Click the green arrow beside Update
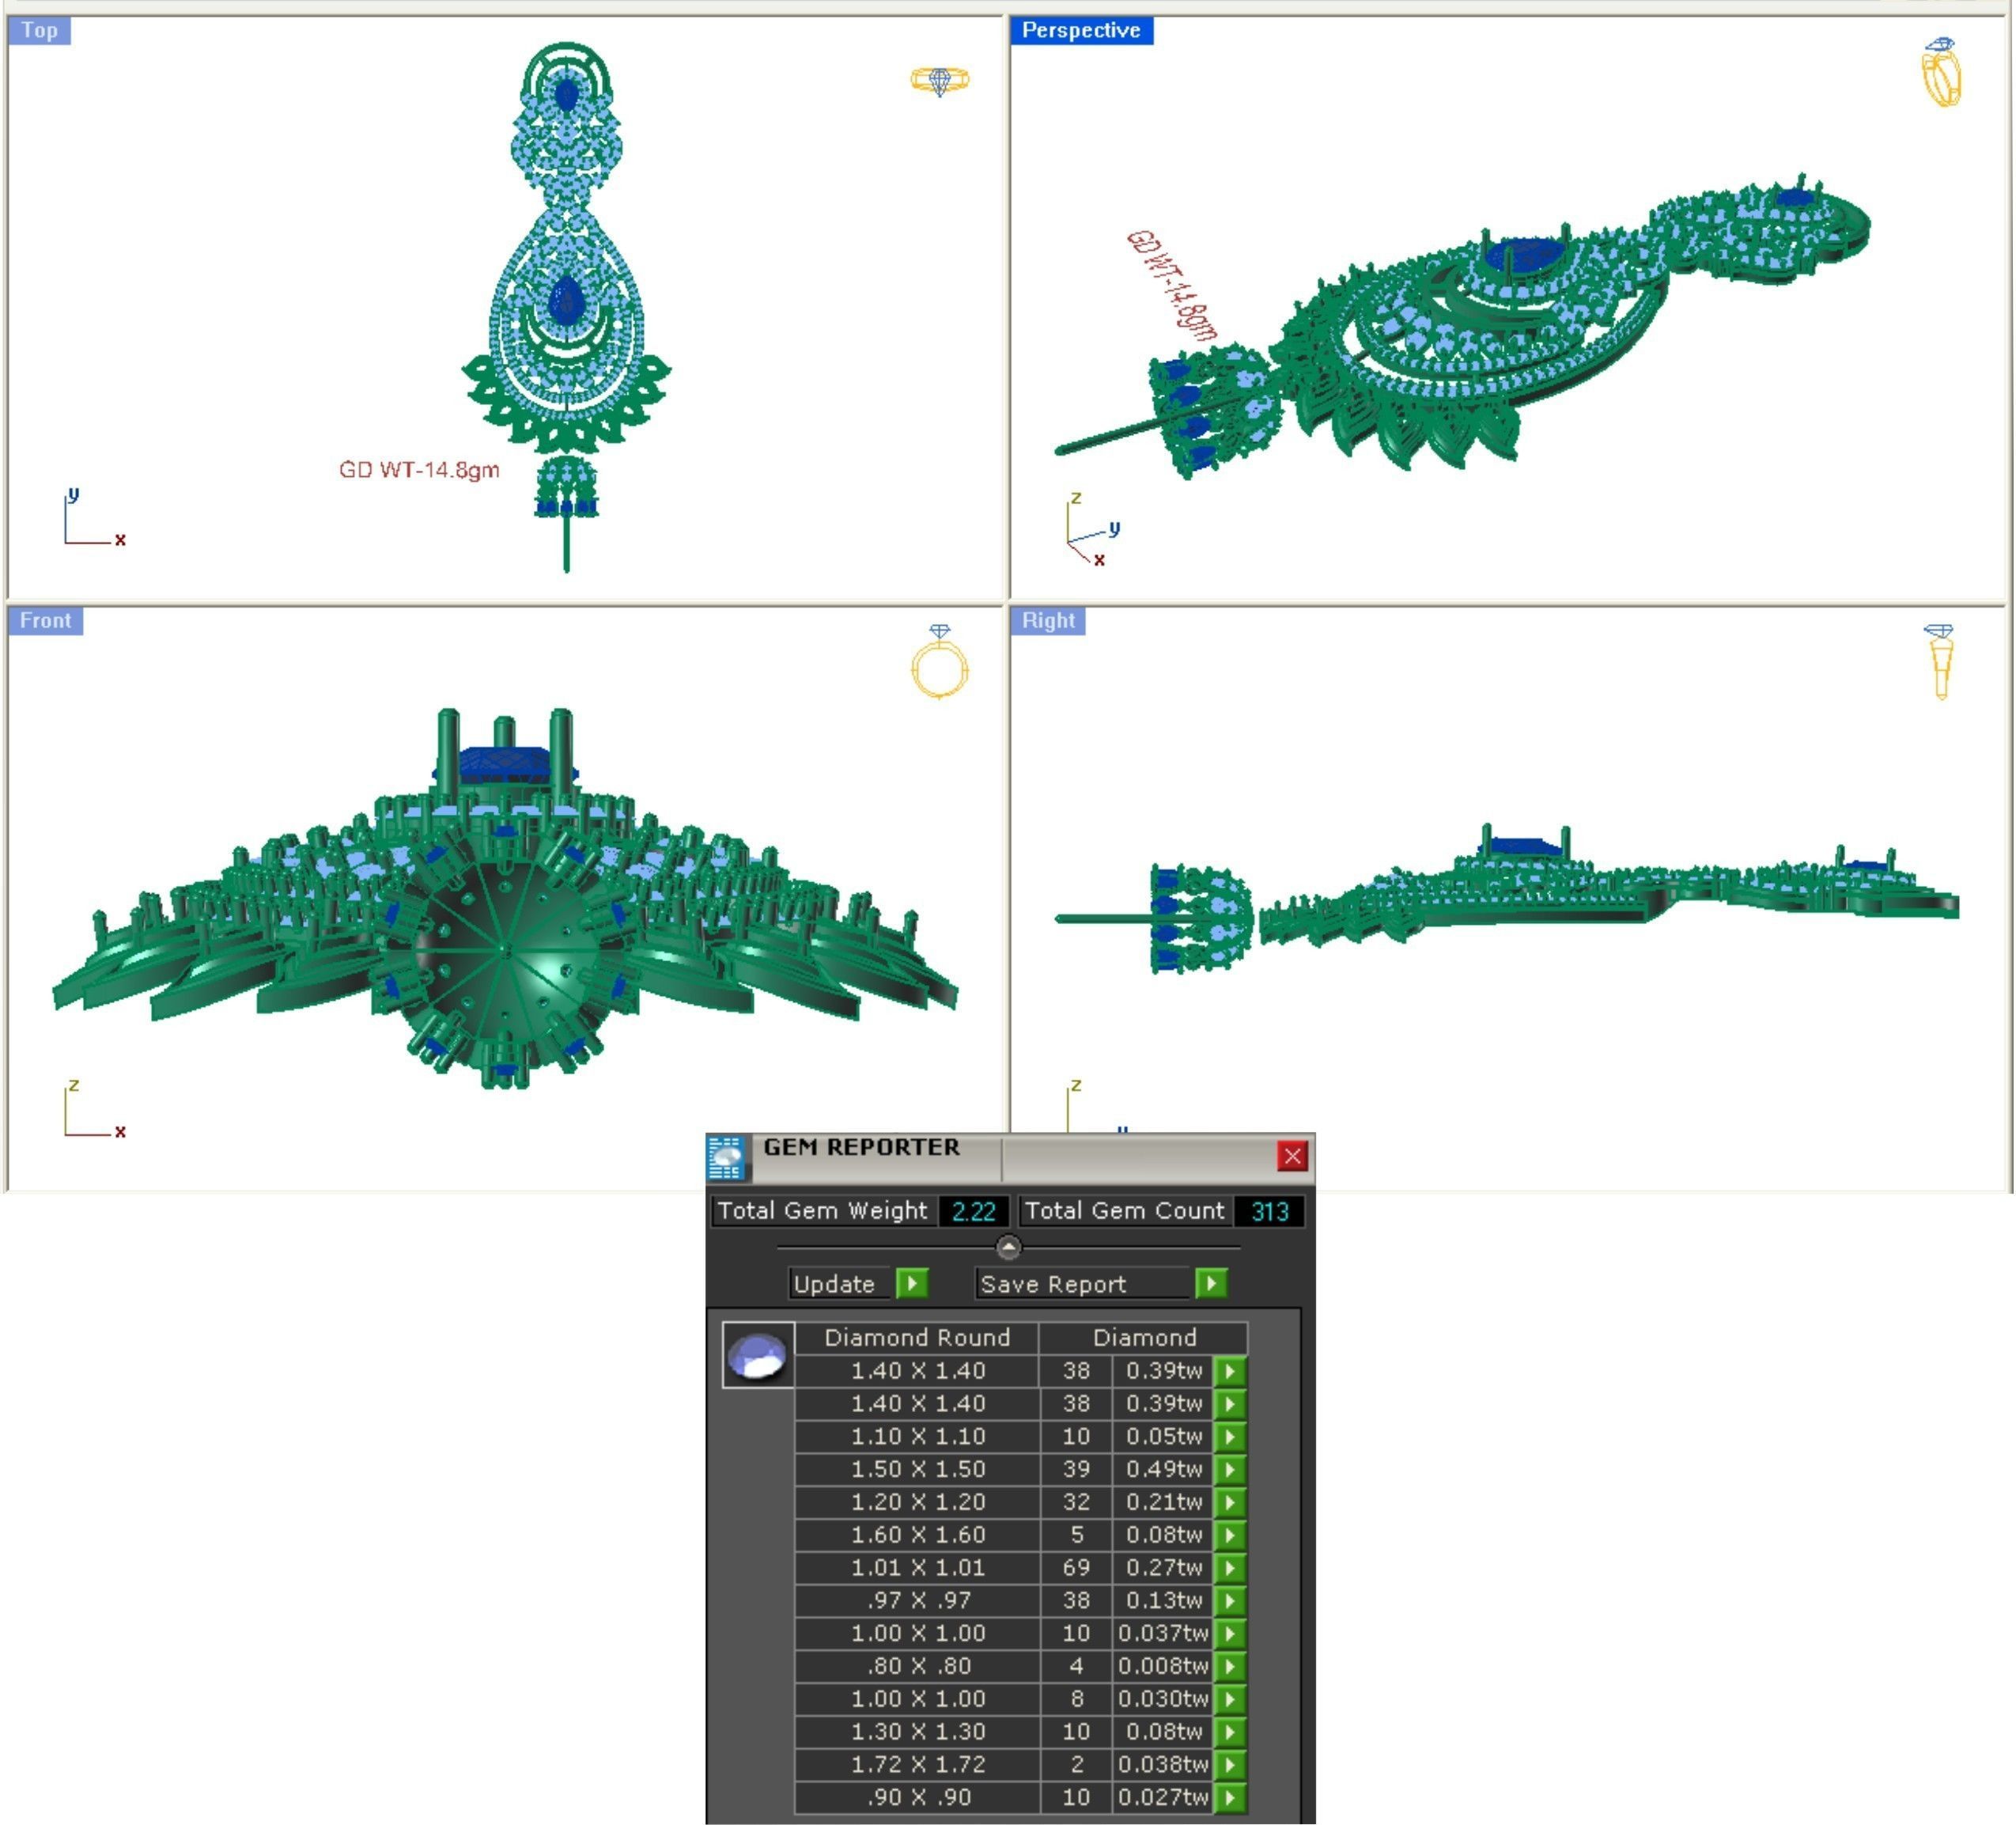 pos(911,1283)
